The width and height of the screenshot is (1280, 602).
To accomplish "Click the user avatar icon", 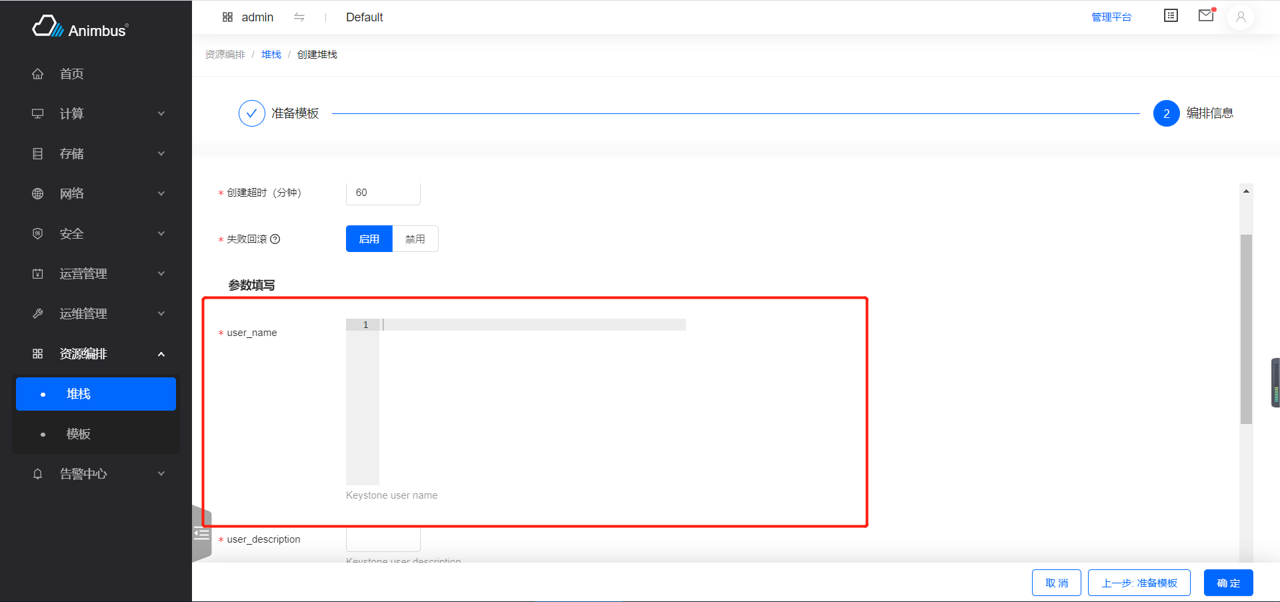I will [1240, 17].
